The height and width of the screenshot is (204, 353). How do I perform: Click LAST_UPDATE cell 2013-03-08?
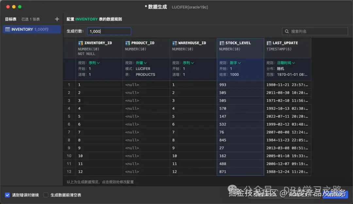click(287, 148)
